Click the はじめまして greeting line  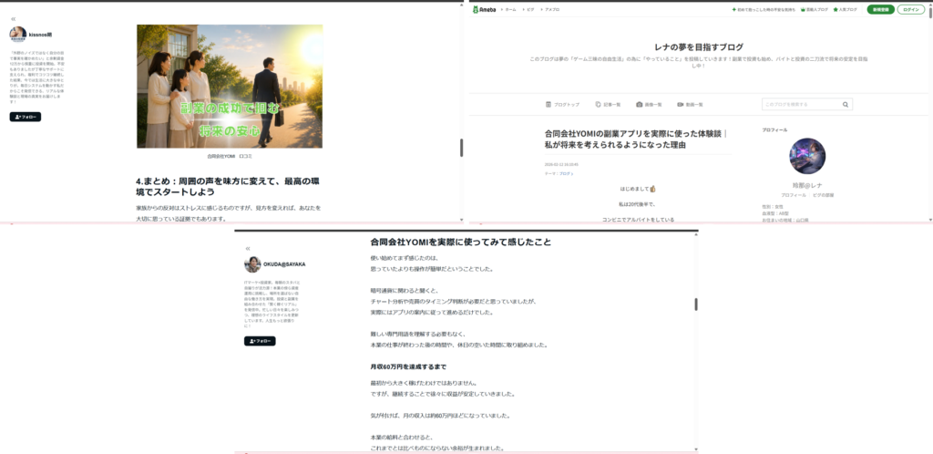coord(638,189)
